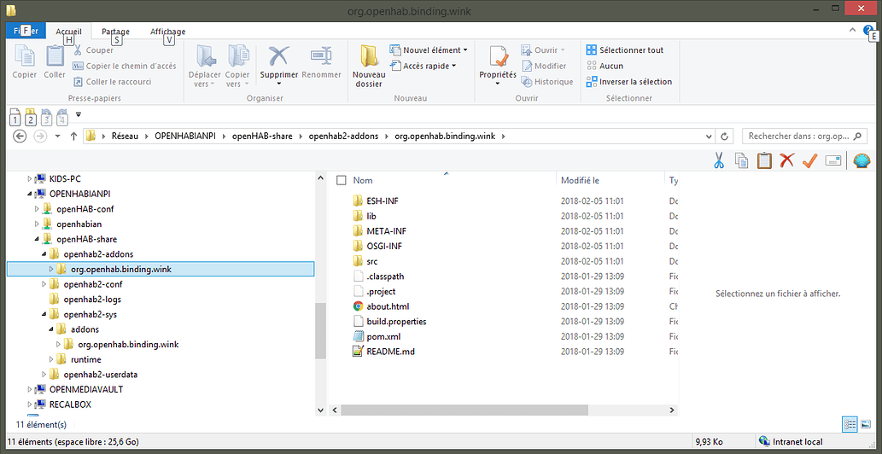Click the globe icon in toolbar

[861, 160]
